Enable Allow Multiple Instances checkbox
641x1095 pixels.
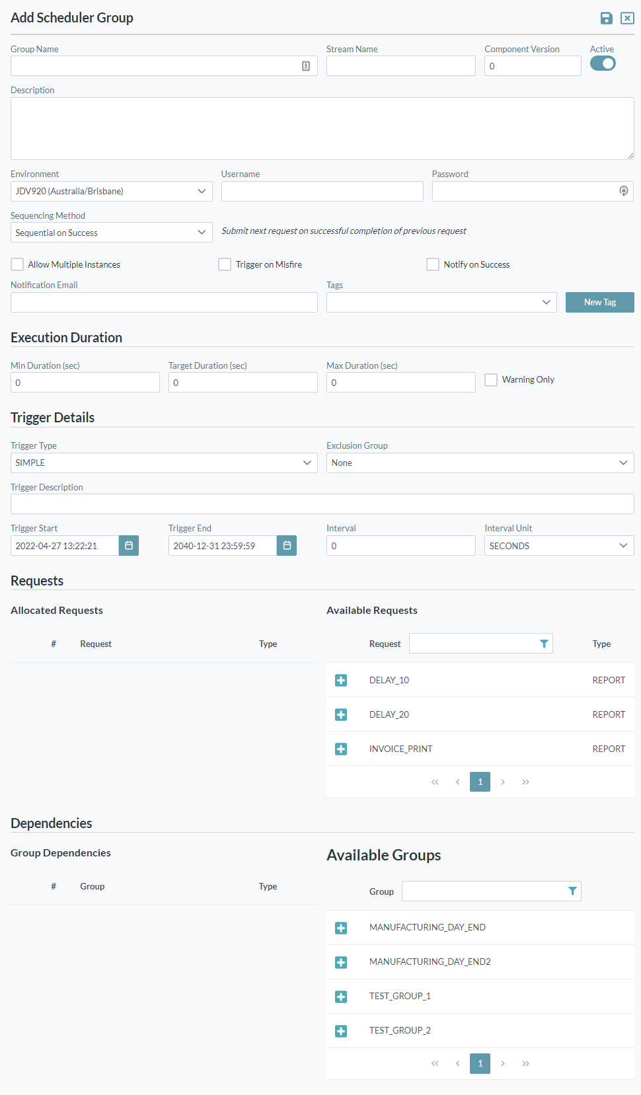18,264
